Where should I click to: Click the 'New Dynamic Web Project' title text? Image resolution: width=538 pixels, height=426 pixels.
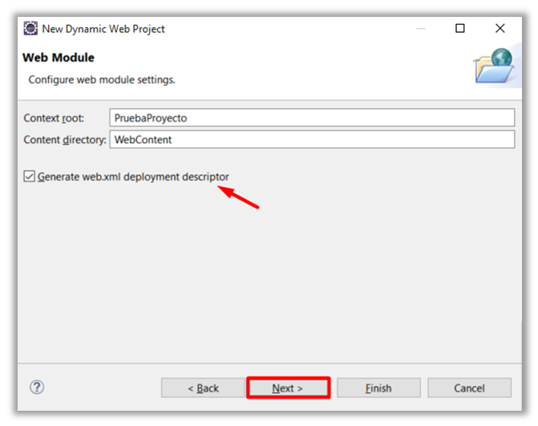point(103,28)
